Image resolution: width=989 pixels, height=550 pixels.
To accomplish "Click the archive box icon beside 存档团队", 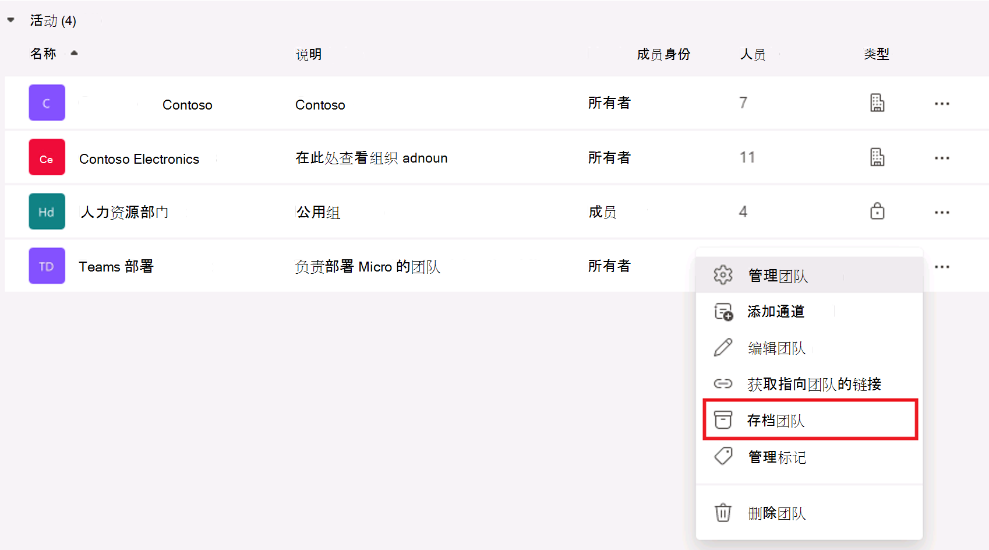I will (723, 419).
